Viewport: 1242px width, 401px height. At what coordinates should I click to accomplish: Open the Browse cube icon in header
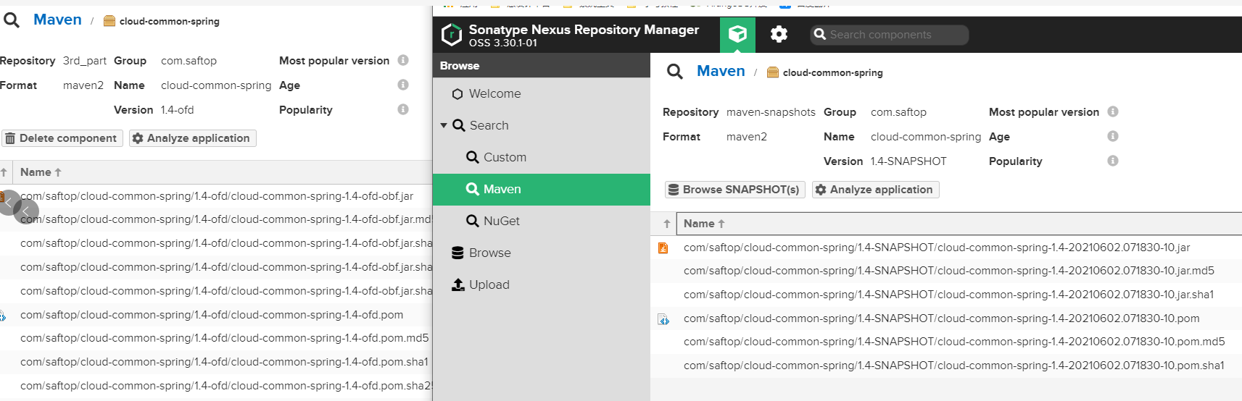(737, 35)
